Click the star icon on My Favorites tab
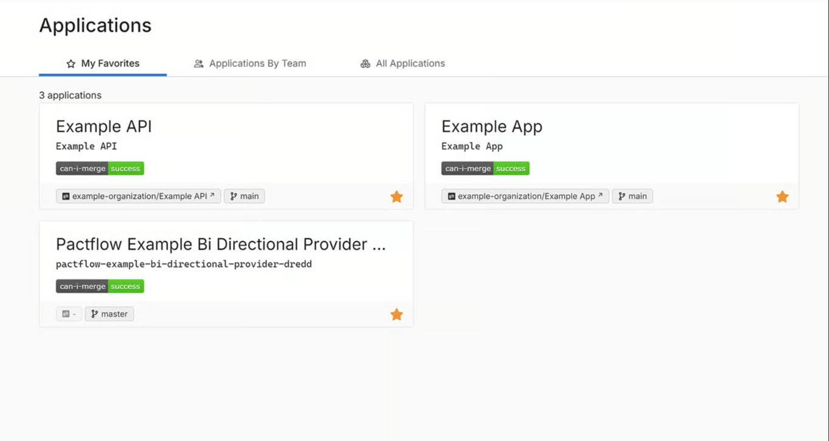829x441 pixels. (x=70, y=63)
